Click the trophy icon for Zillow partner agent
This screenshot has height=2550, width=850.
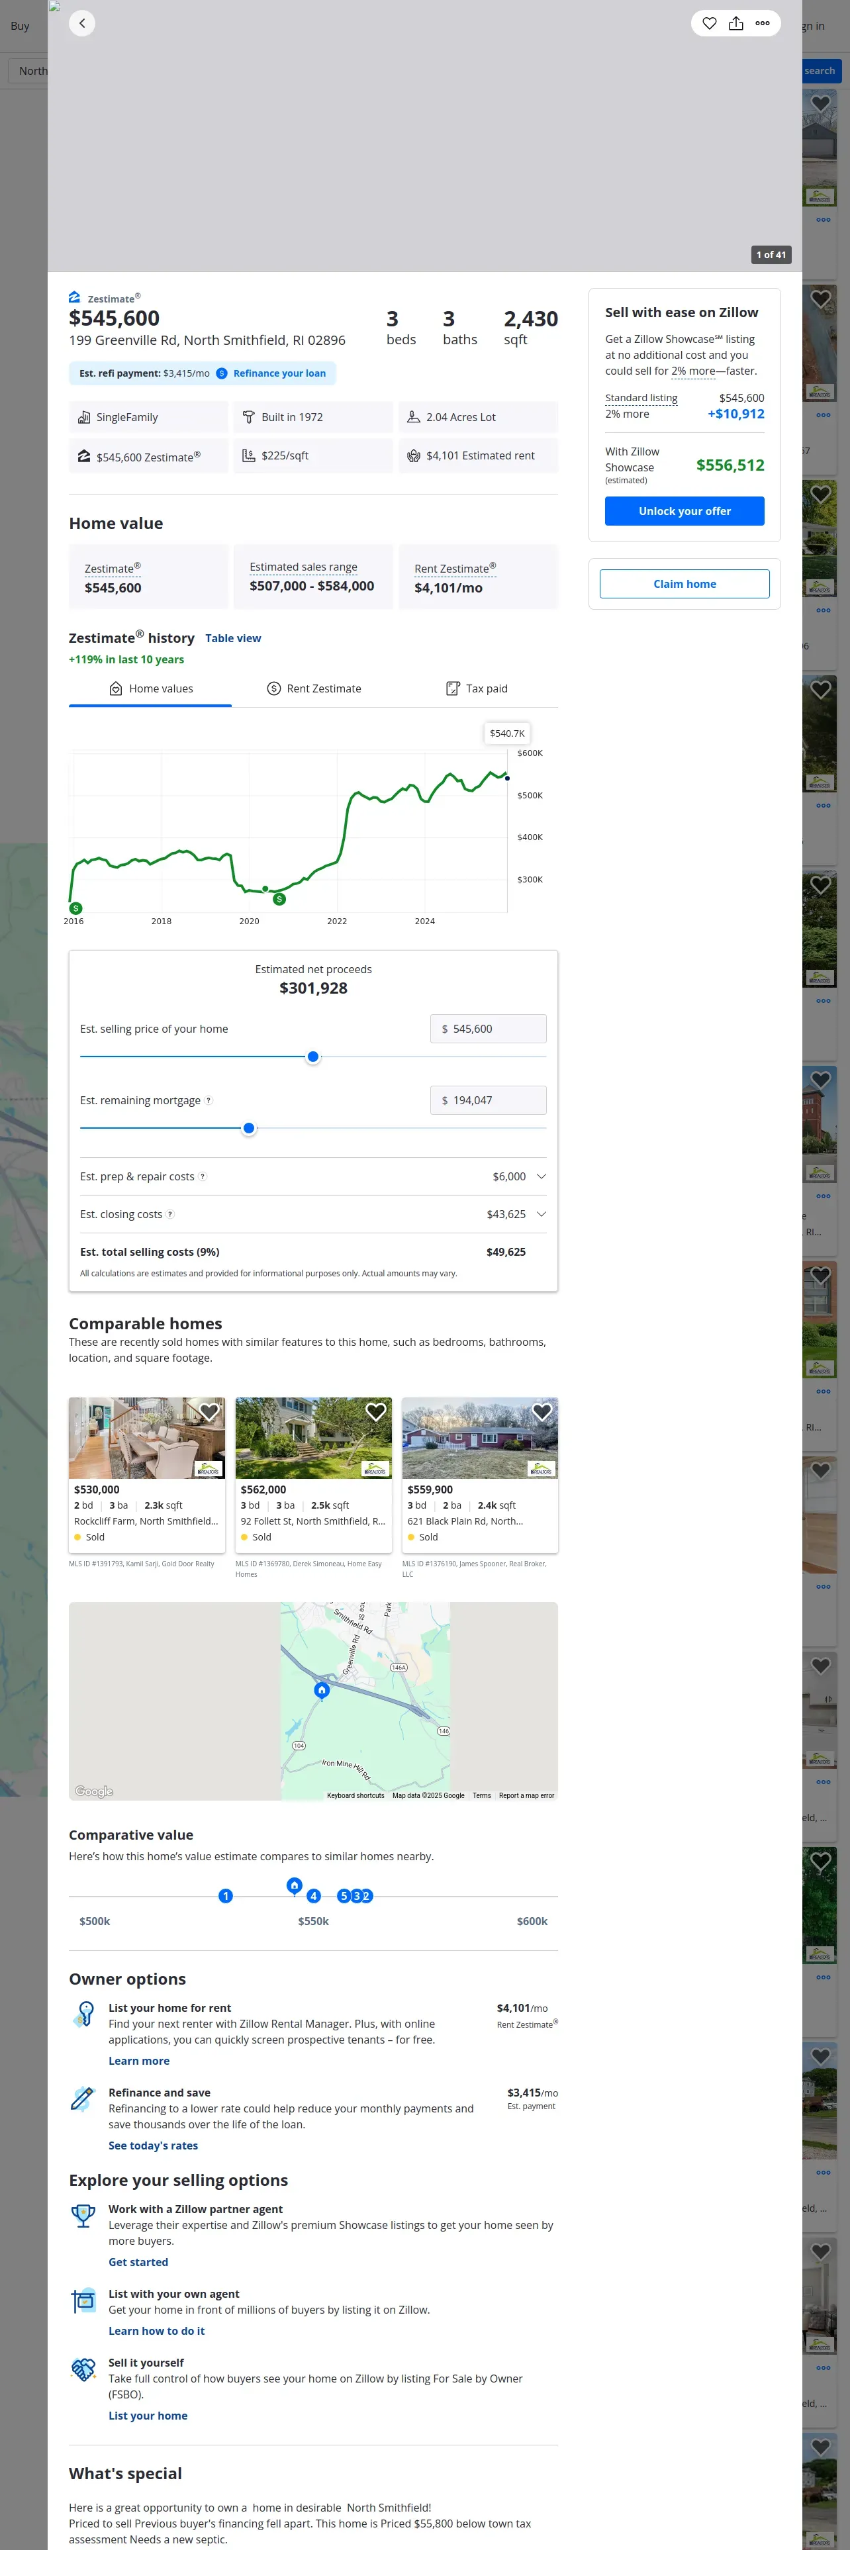[84, 2216]
